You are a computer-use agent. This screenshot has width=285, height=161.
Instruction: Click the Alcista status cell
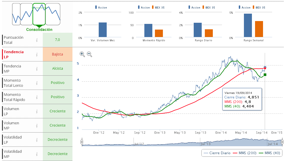[x=57, y=69]
